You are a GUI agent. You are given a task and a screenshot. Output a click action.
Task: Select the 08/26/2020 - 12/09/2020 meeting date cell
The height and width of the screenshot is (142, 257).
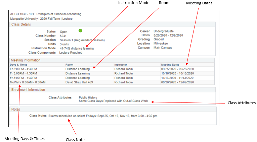178,82
